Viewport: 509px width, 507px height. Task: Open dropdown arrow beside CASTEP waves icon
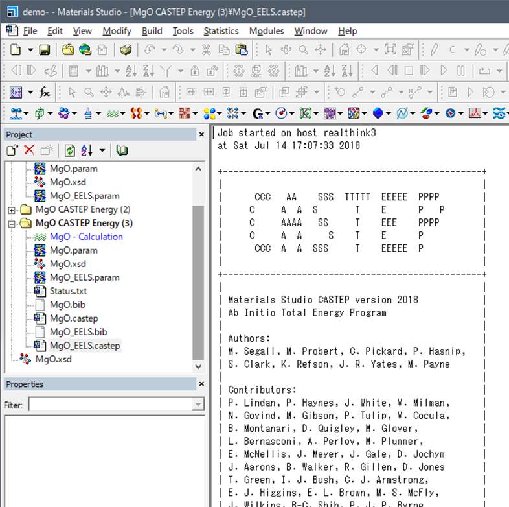(122, 113)
